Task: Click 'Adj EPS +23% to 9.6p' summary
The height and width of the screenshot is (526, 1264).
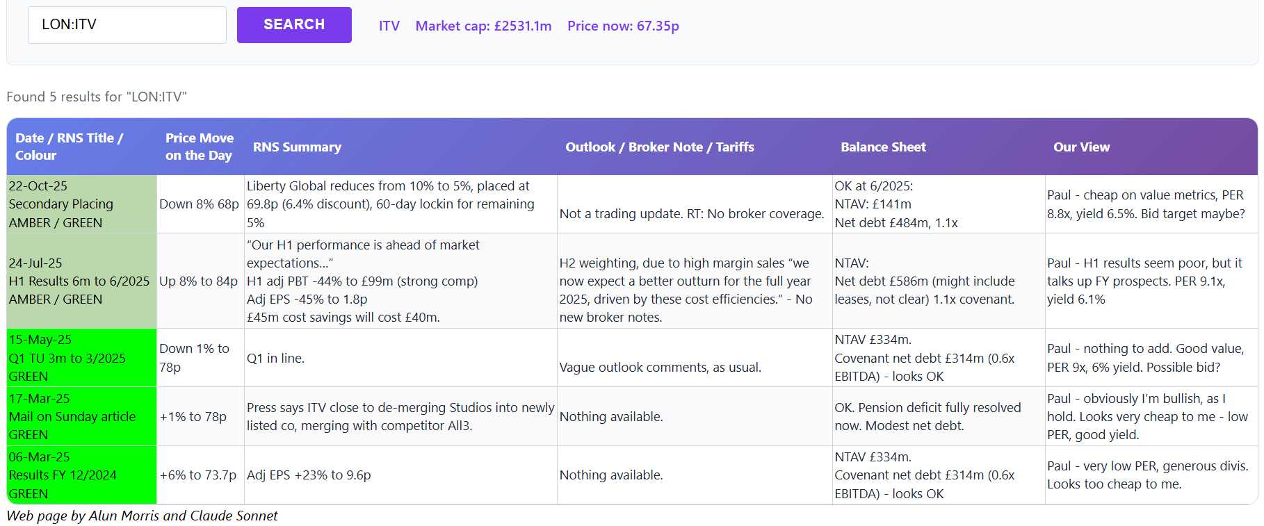Action: point(400,475)
